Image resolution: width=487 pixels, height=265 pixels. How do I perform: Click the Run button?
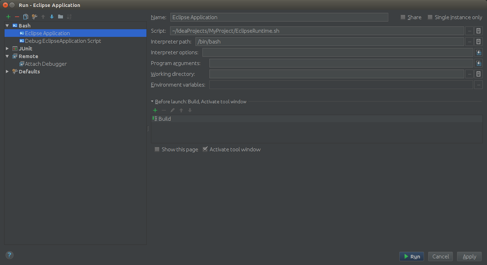tap(412, 256)
